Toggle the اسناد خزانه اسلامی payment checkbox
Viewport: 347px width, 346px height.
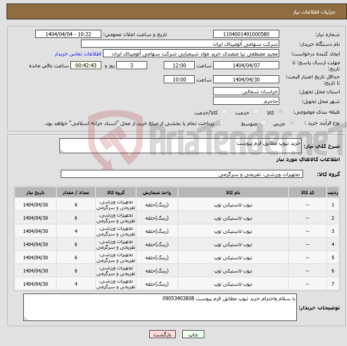coord(221,122)
